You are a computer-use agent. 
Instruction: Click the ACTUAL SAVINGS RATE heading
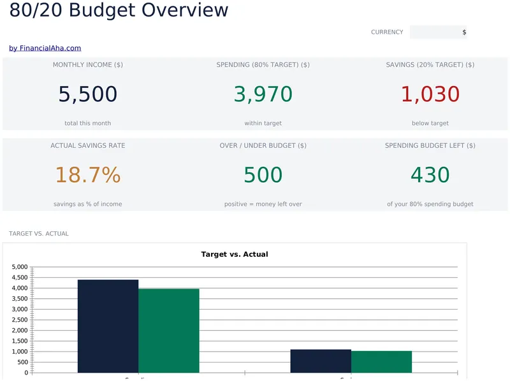[x=88, y=146]
